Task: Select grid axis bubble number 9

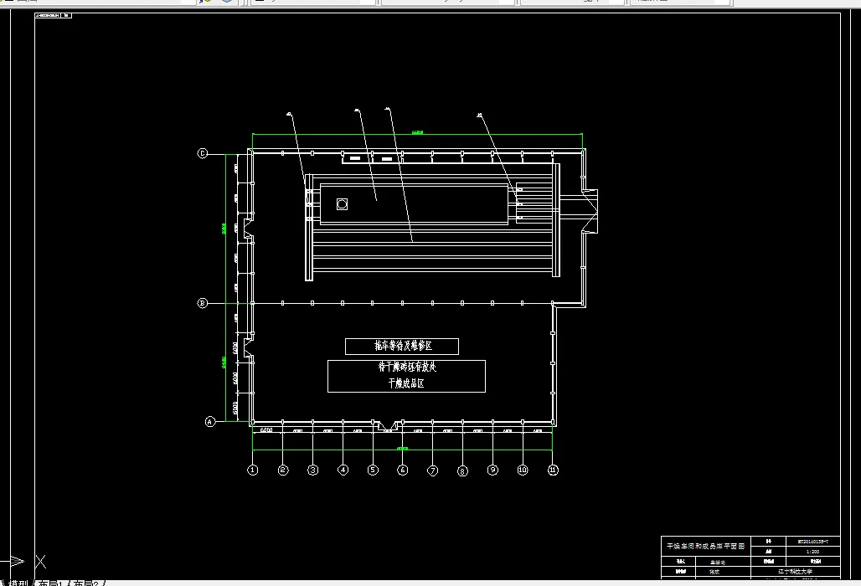Action: pos(493,470)
